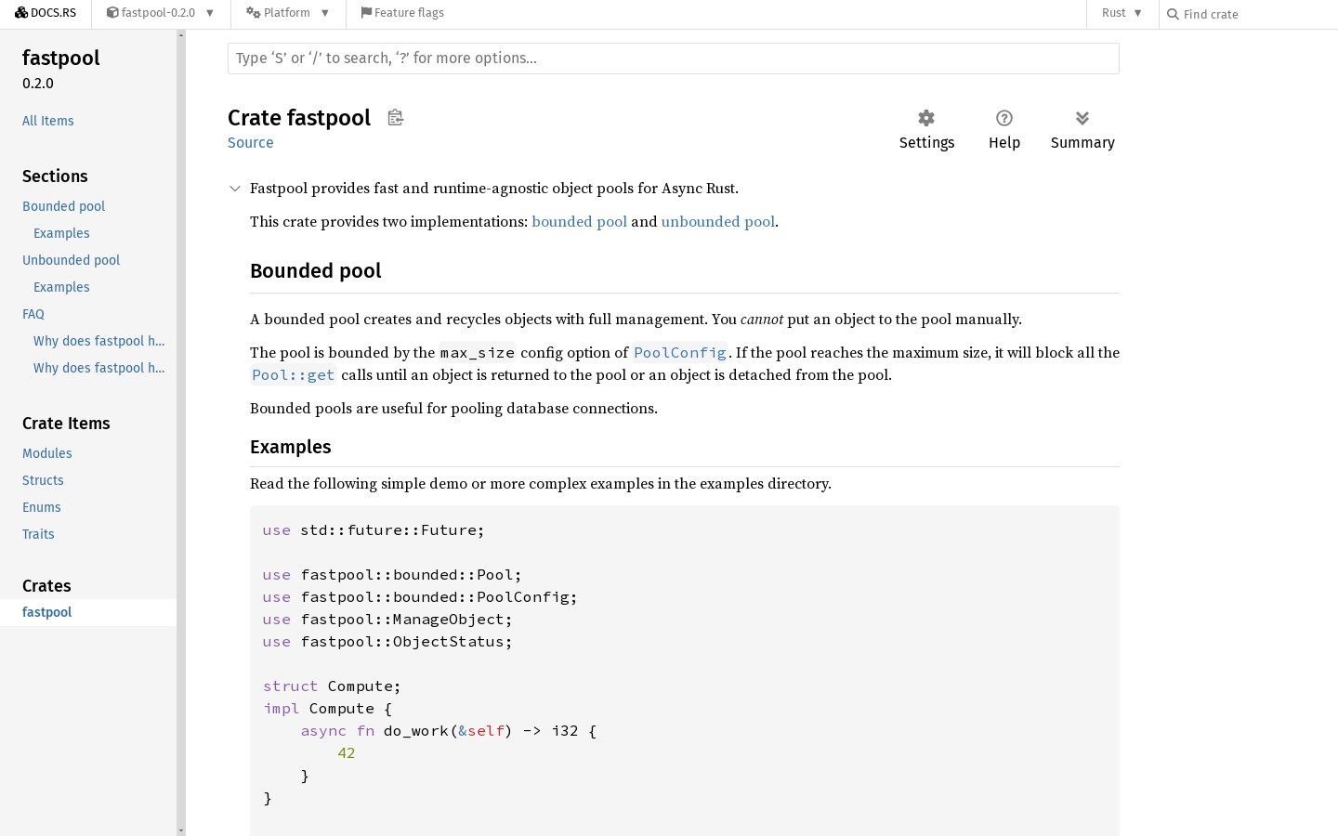
Task: Jump to FAQ section in sidebar
Action: [x=33, y=314]
